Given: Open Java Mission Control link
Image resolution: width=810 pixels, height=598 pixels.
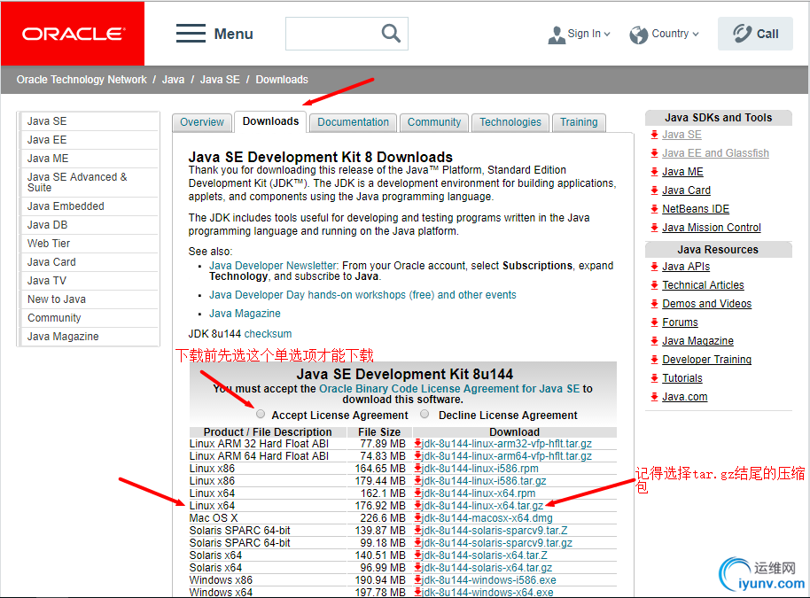Looking at the screenshot, I should (712, 228).
